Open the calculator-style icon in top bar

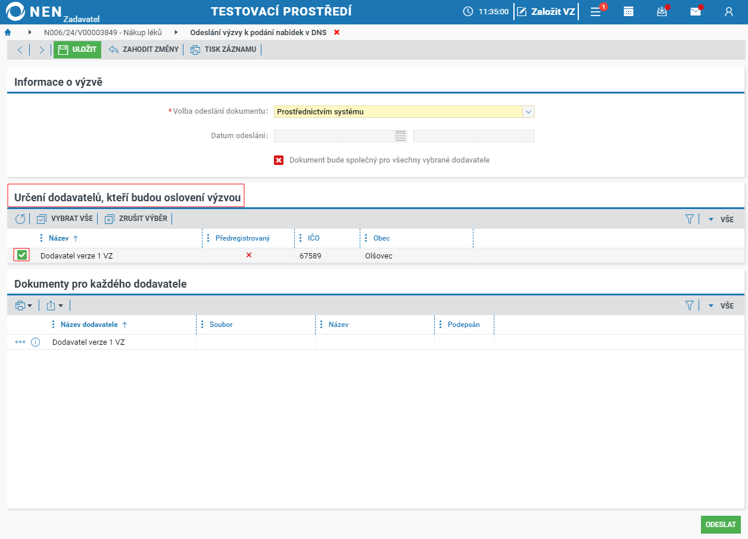coord(628,11)
